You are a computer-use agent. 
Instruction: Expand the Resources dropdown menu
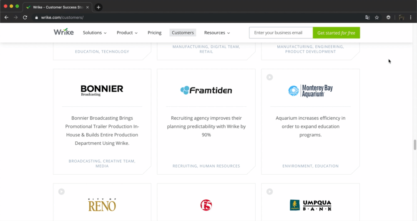coord(217,33)
